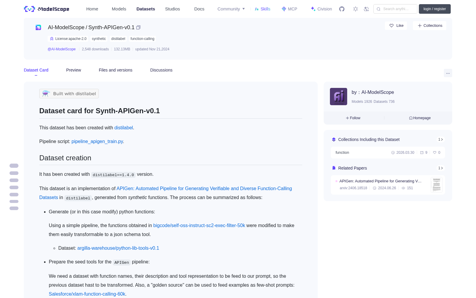Open the Preview tab
This screenshot has height=298, width=476.
click(73, 70)
